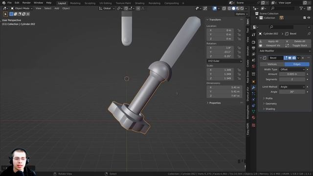Pin the properties editor context icon
The image size is (313, 176).
click(309, 34)
